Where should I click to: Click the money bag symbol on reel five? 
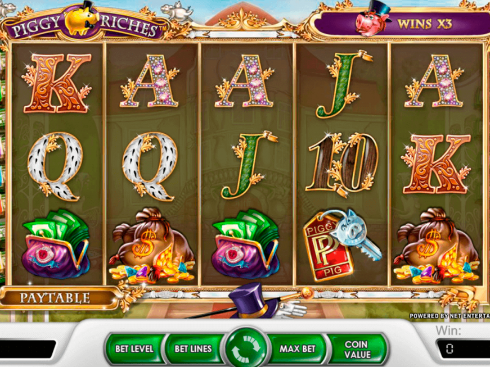point(436,246)
